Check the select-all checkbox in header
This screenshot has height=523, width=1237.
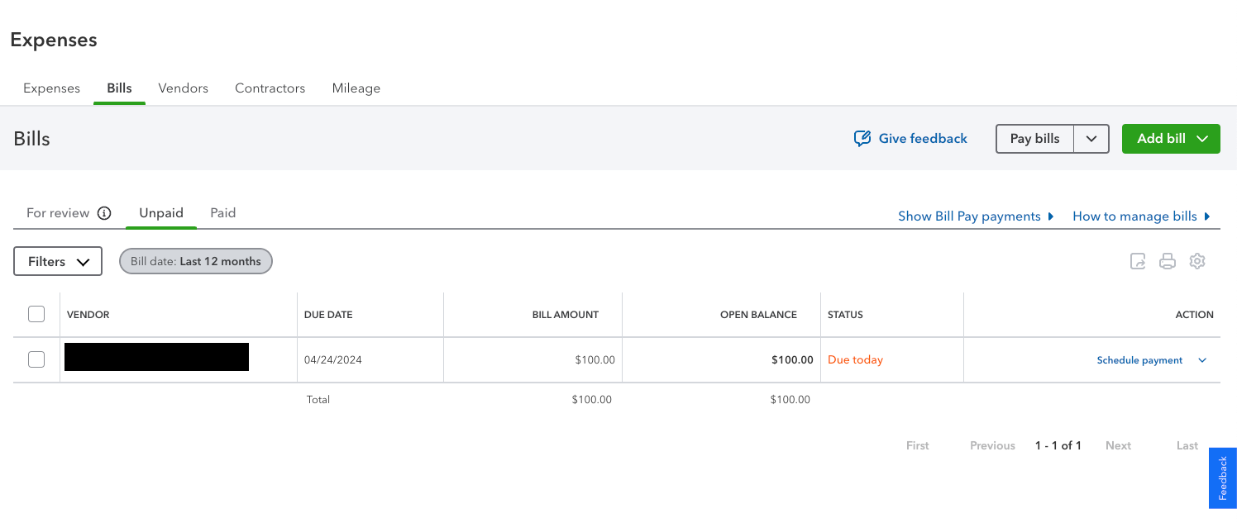(36, 314)
